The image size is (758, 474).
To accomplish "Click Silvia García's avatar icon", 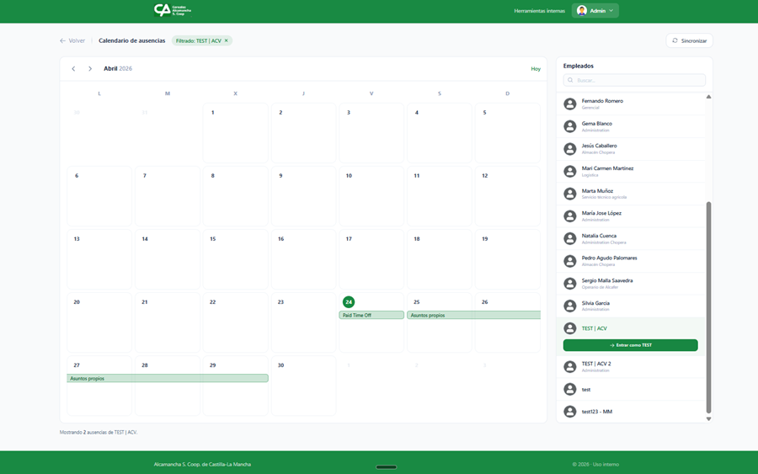I will (x=570, y=306).
